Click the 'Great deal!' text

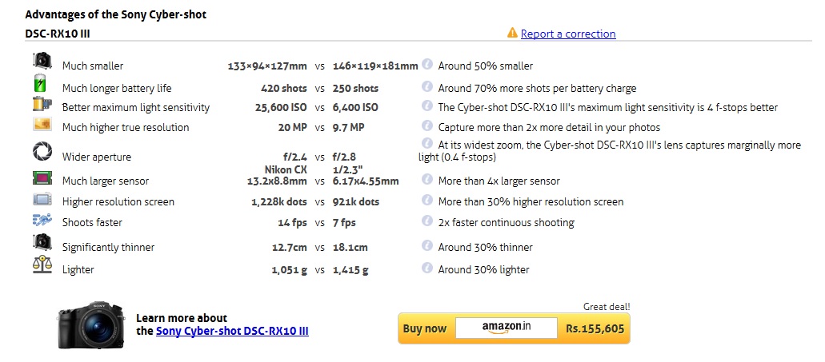[607, 307]
